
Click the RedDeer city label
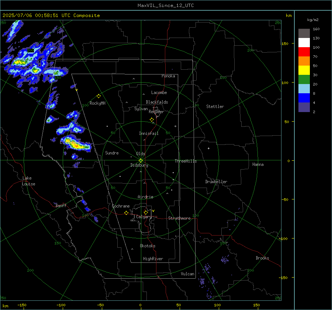coord(156,112)
